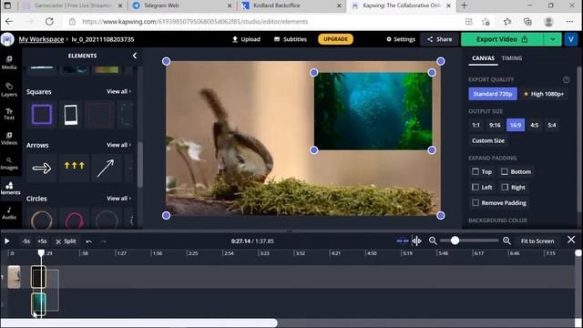Image resolution: width=583 pixels, height=328 pixels.
Task: Tick the Remove Padding checkbox
Action: click(476, 202)
